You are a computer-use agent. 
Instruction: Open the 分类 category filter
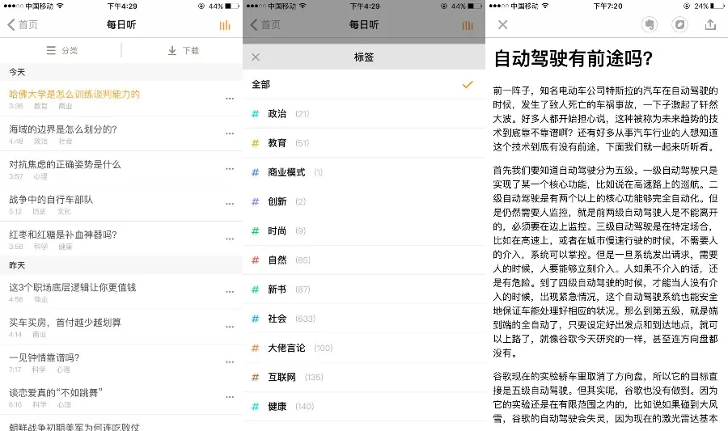pyautogui.click(x=61, y=51)
